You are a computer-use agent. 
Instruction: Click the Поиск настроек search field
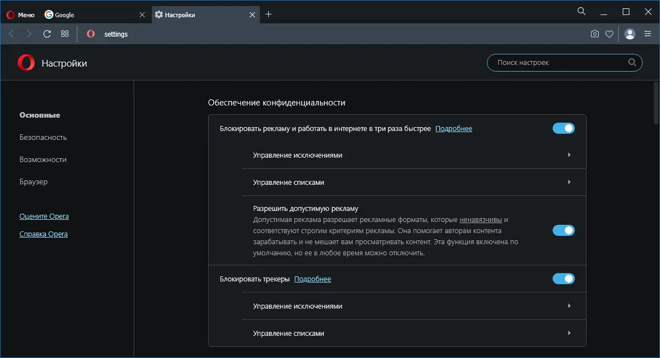(x=559, y=63)
